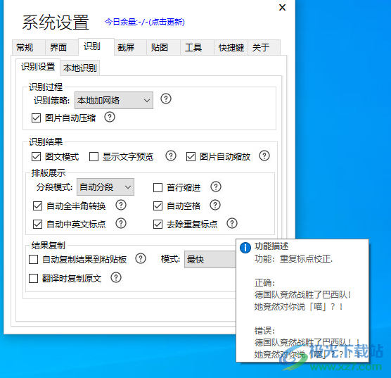The height and width of the screenshot is (378, 391).
Task: Enable 首行缩进 checkbox
Action: pos(158,187)
